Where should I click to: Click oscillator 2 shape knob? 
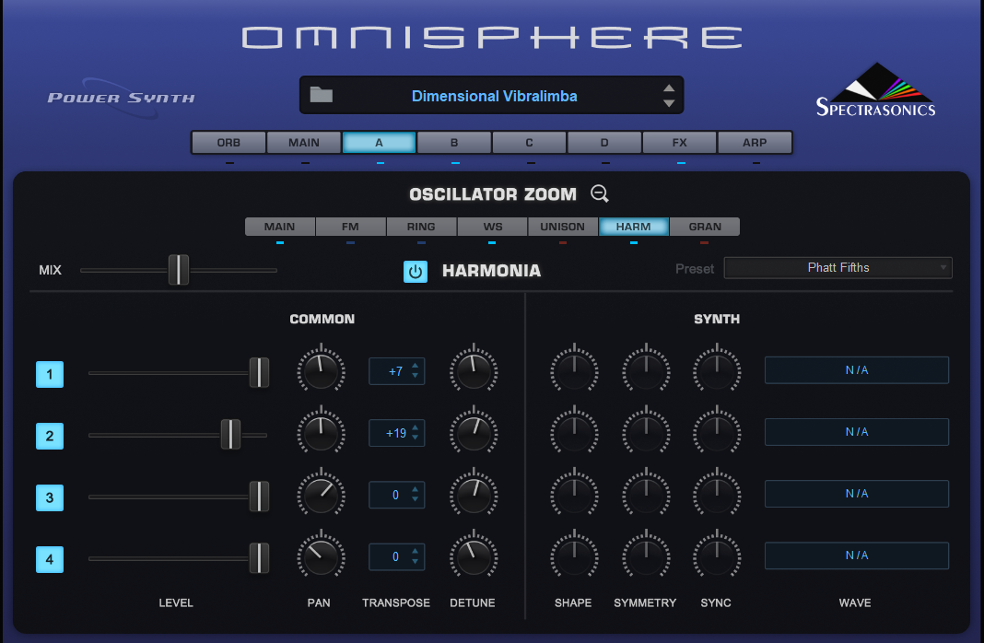point(574,432)
